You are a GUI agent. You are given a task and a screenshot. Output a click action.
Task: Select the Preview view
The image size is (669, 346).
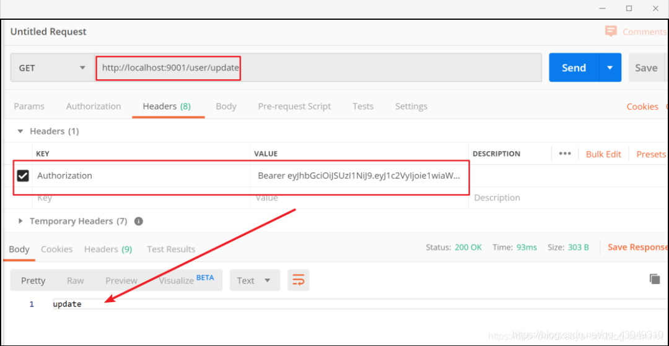pyautogui.click(x=121, y=281)
